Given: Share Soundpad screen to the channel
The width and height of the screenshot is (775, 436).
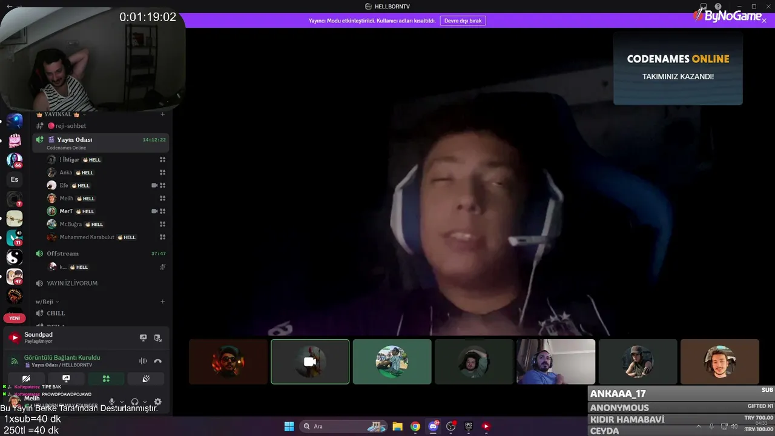Looking at the screenshot, I should point(143,338).
